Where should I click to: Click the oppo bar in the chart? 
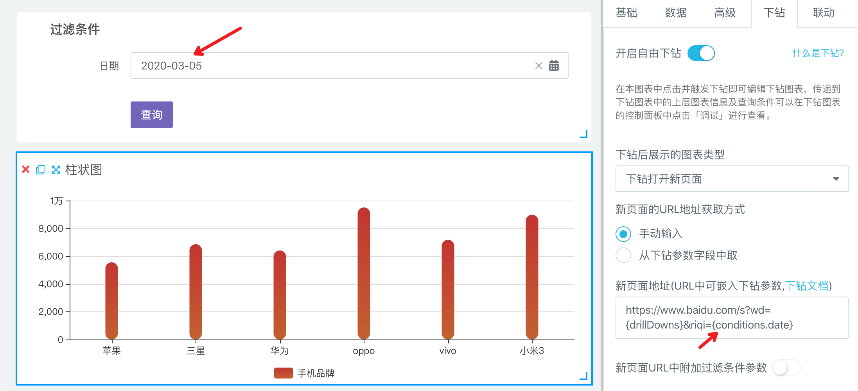point(364,273)
